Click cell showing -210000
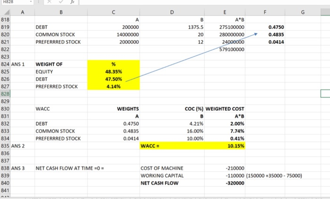330x199 pixels. (225, 168)
